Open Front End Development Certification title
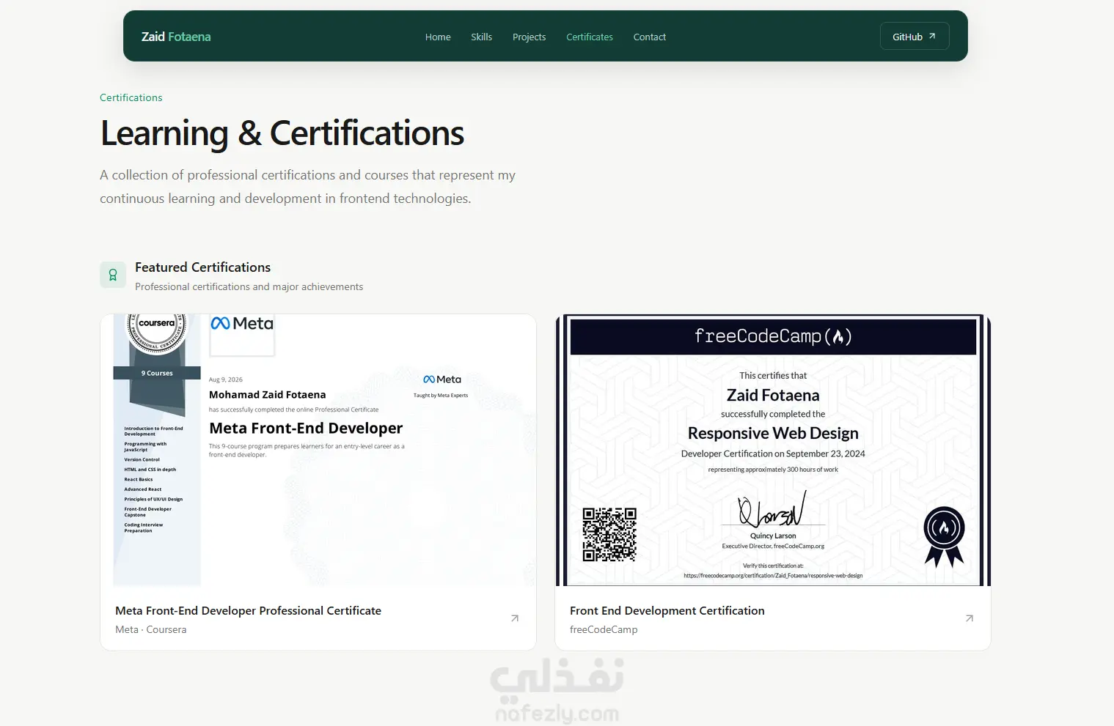1114x726 pixels. (x=667, y=610)
